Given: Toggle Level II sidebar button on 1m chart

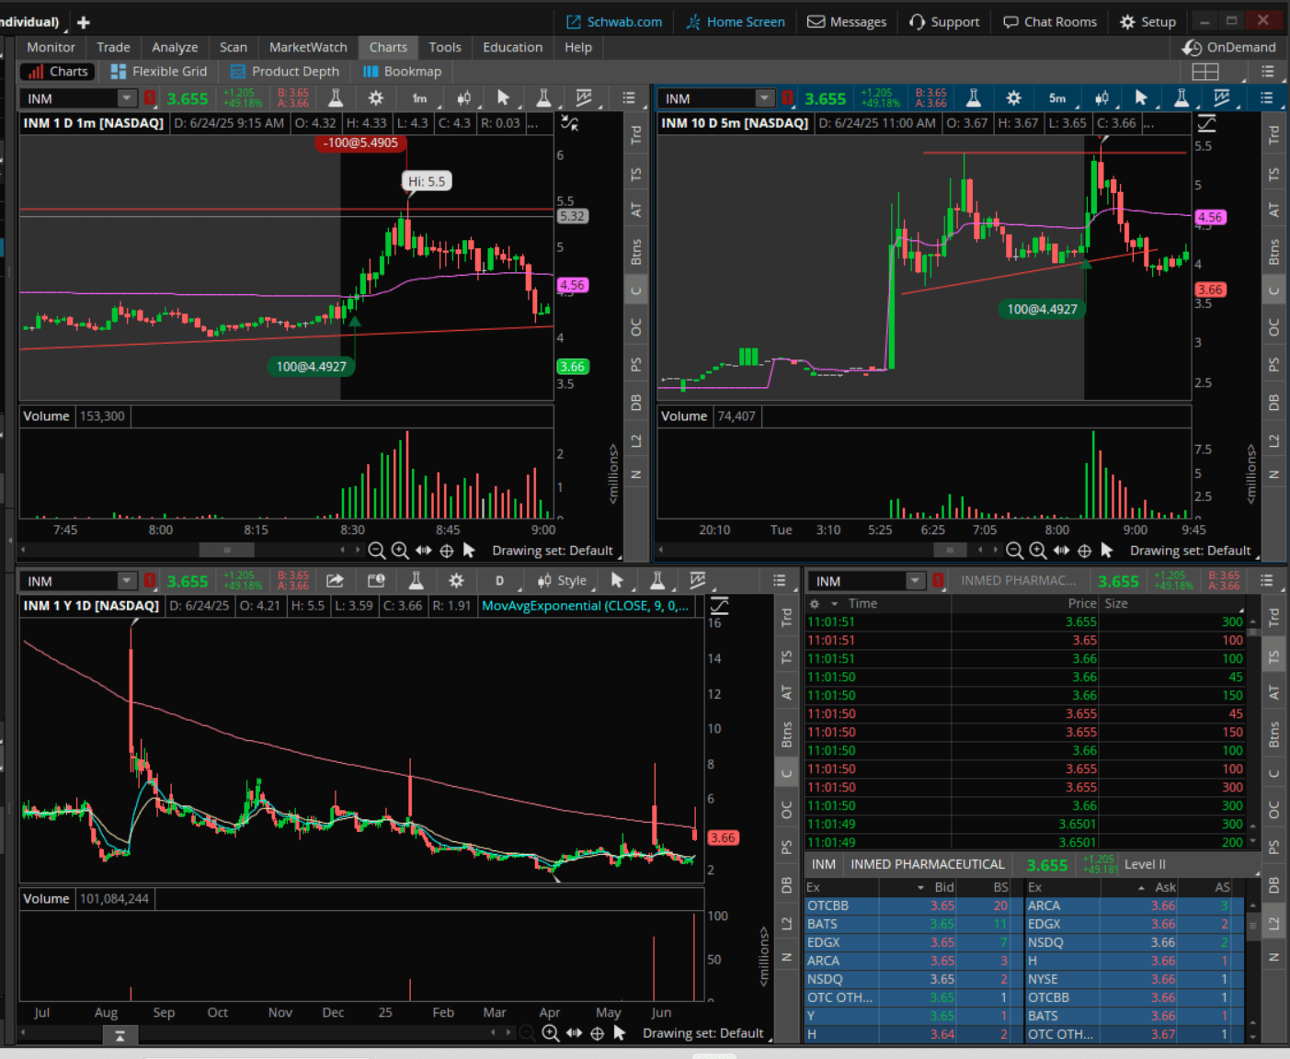Looking at the screenshot, I should (x=635, y=441).
